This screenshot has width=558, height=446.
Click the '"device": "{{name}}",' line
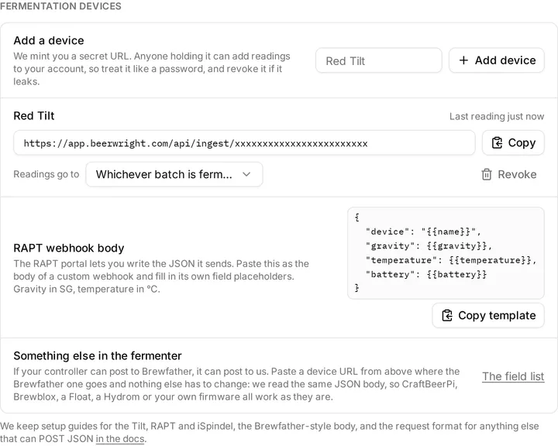pyautogui.click(x=423, y=232)
